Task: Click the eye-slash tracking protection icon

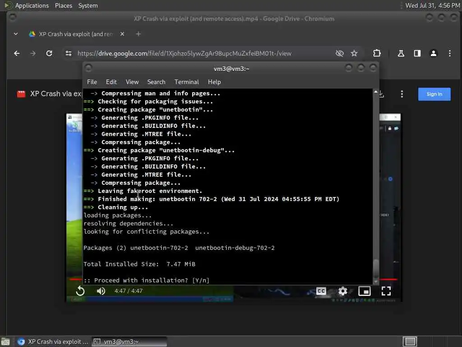Action: point(340,53)
